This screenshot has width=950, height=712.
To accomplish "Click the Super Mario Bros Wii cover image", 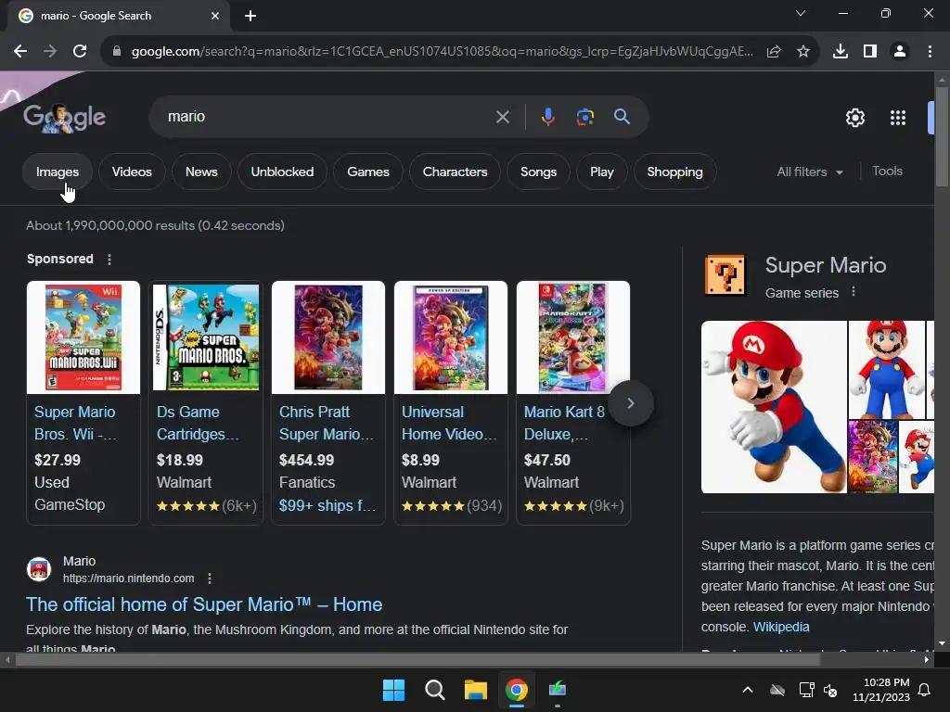I will pos(83,337).
